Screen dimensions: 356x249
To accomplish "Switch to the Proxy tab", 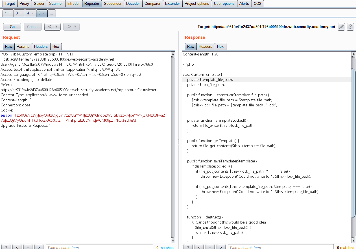I will 24,4.
